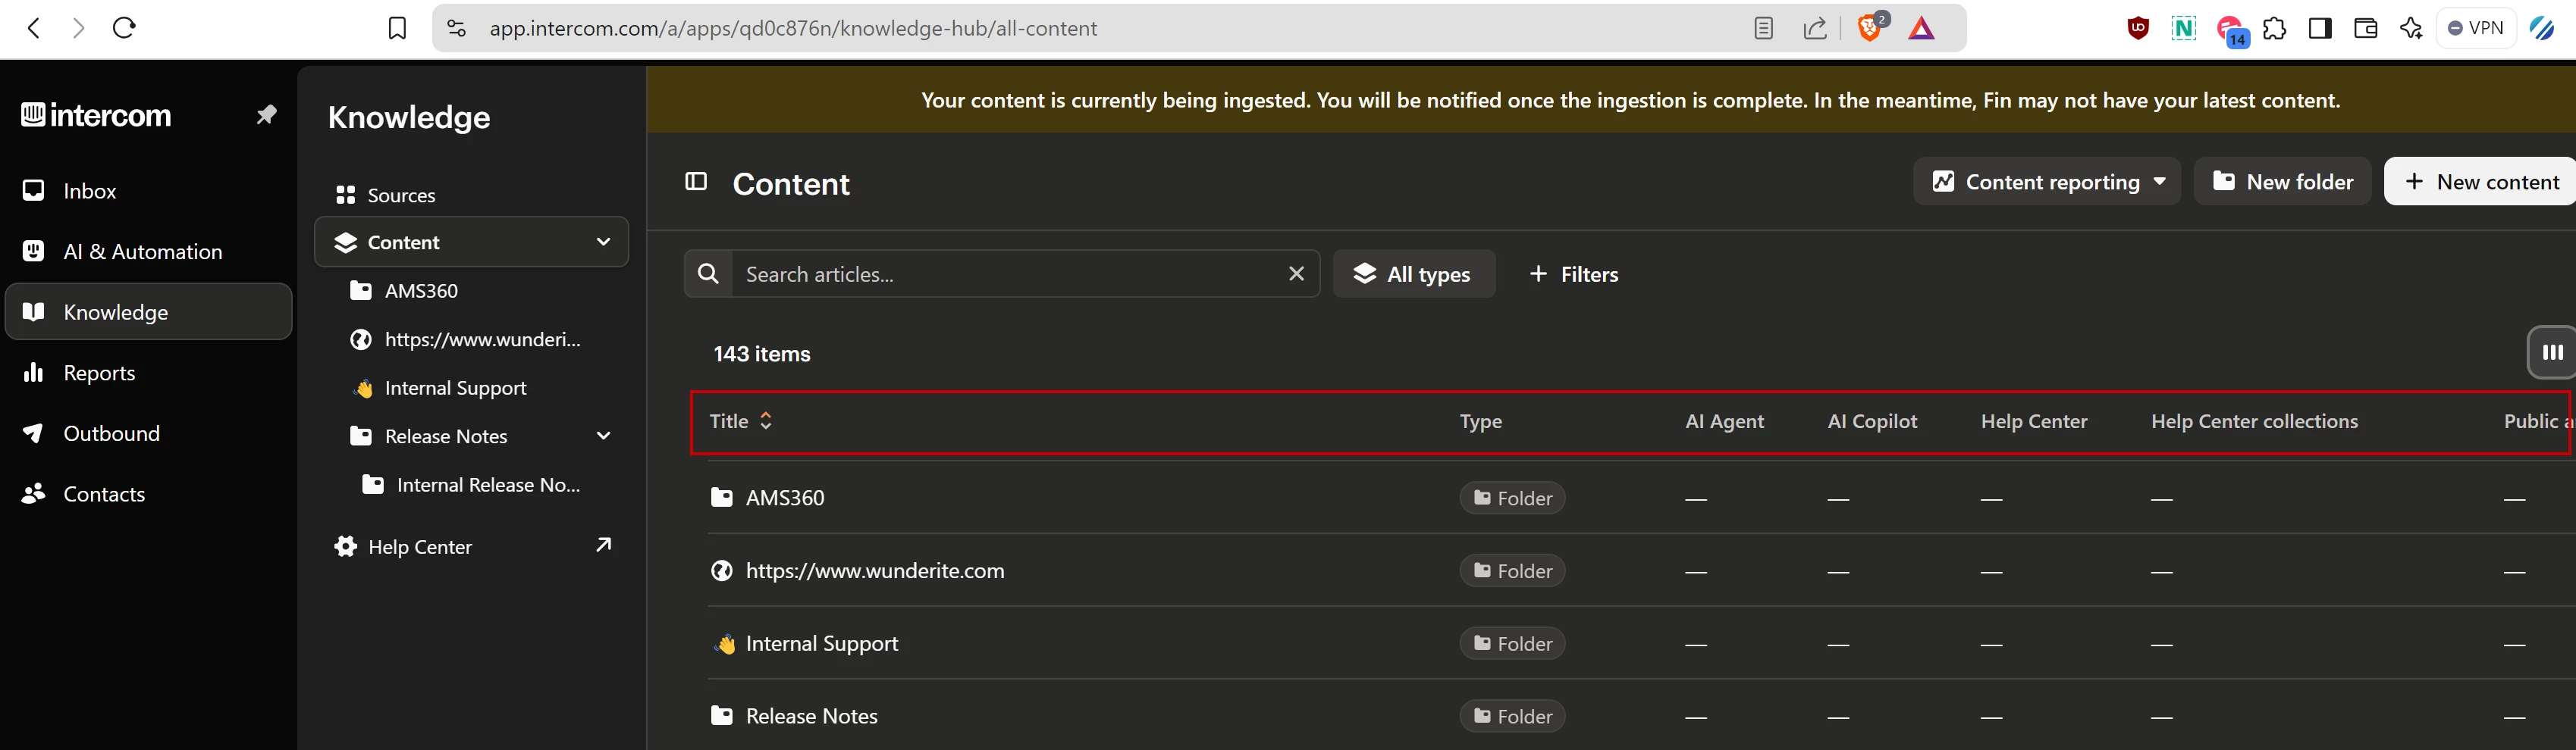This screenshot has width=2576, height=750.
Task: Click the AI Copilot column header
Action: click(1872, 421)
